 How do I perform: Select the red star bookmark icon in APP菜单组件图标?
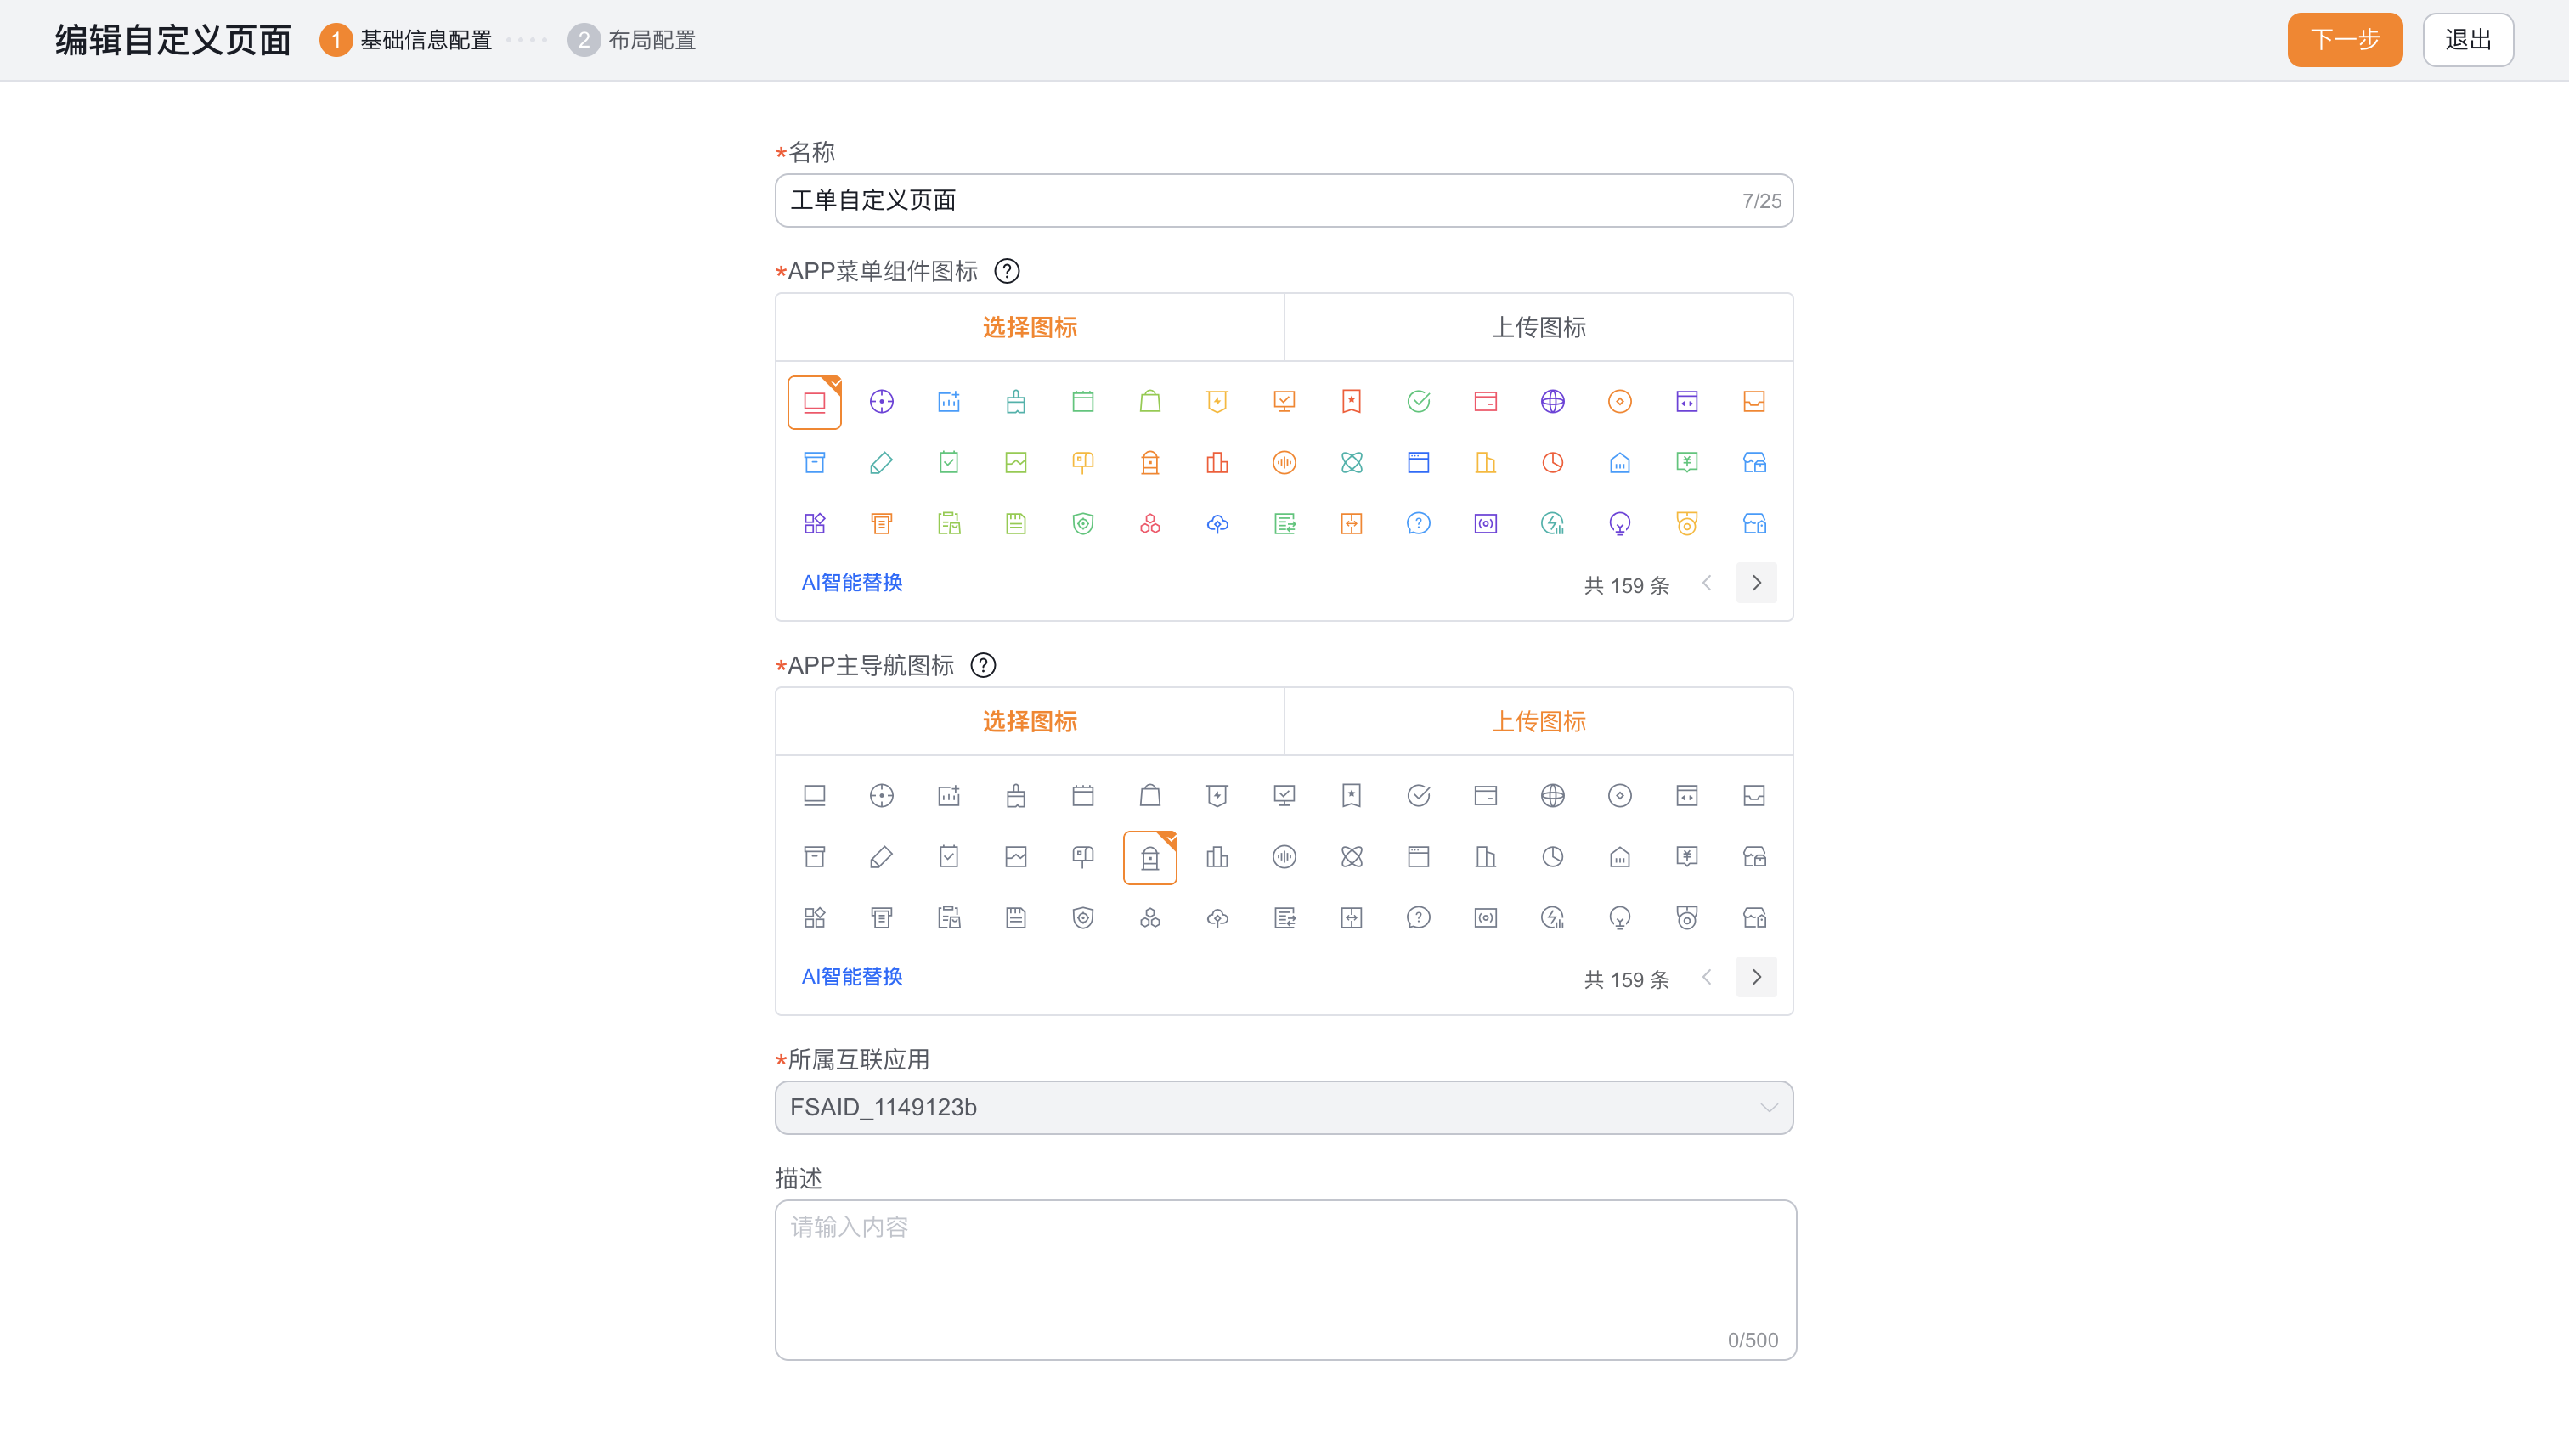(1351, 402)
